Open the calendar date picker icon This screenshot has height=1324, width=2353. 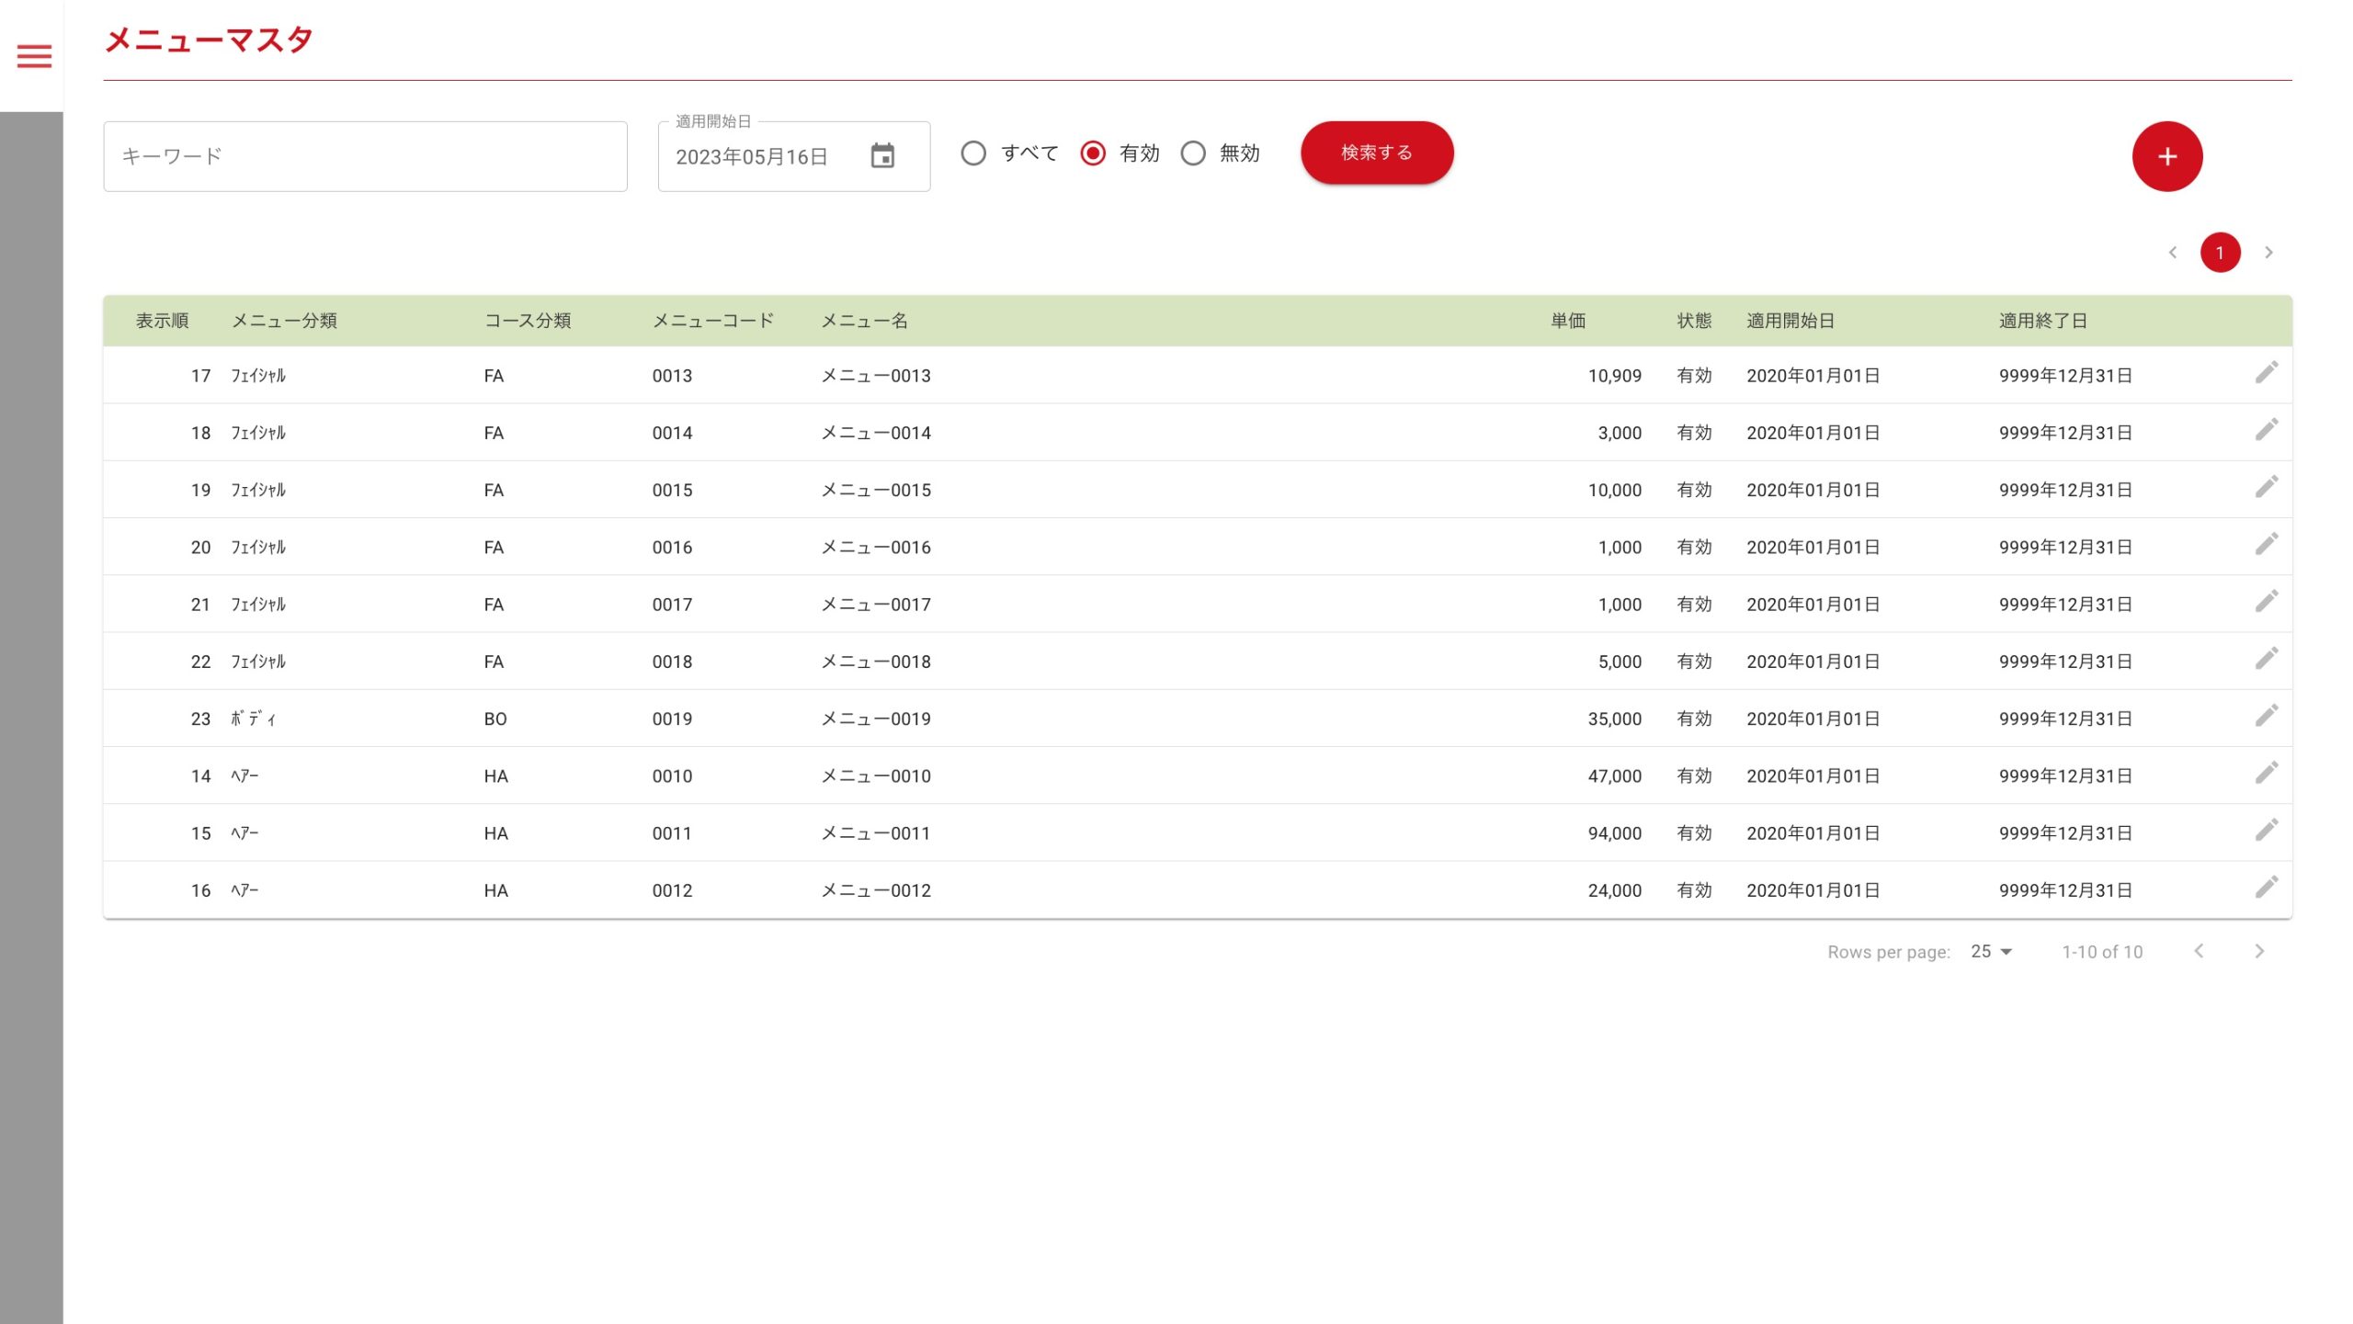tap(882, 156)
